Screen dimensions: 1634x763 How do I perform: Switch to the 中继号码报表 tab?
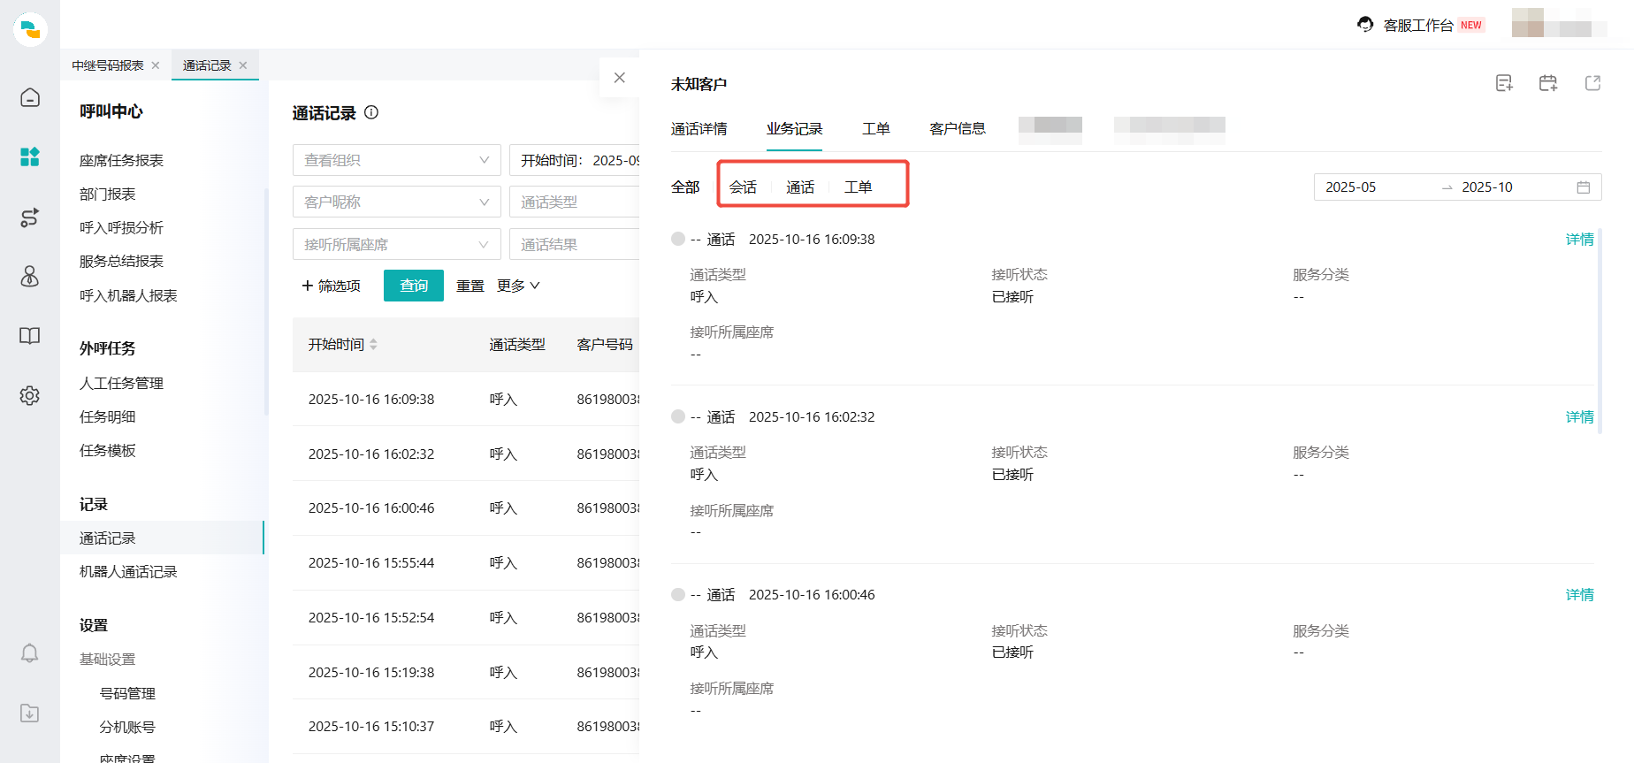(x=108, y=65)
